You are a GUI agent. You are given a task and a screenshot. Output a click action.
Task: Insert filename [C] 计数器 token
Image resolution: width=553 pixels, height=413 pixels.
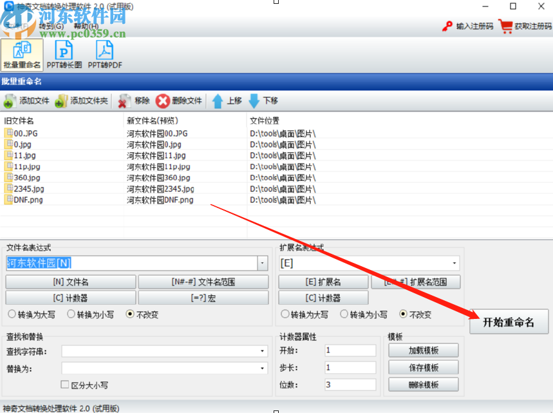point(71,298)
